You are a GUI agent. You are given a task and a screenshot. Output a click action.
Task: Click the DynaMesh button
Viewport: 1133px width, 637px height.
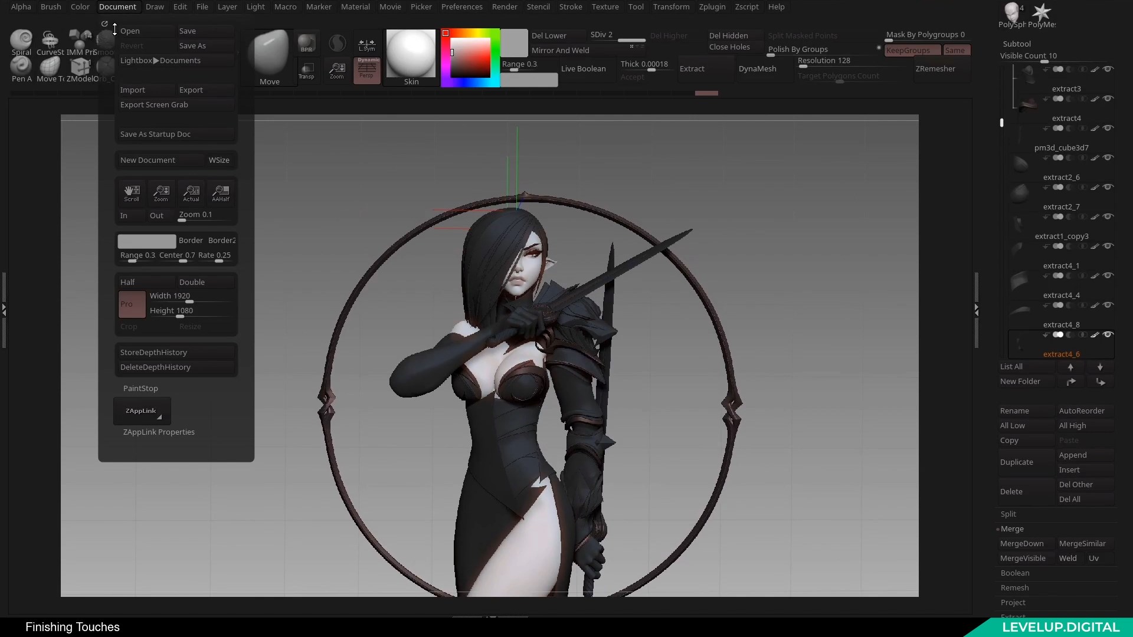(x=757, y=68)
